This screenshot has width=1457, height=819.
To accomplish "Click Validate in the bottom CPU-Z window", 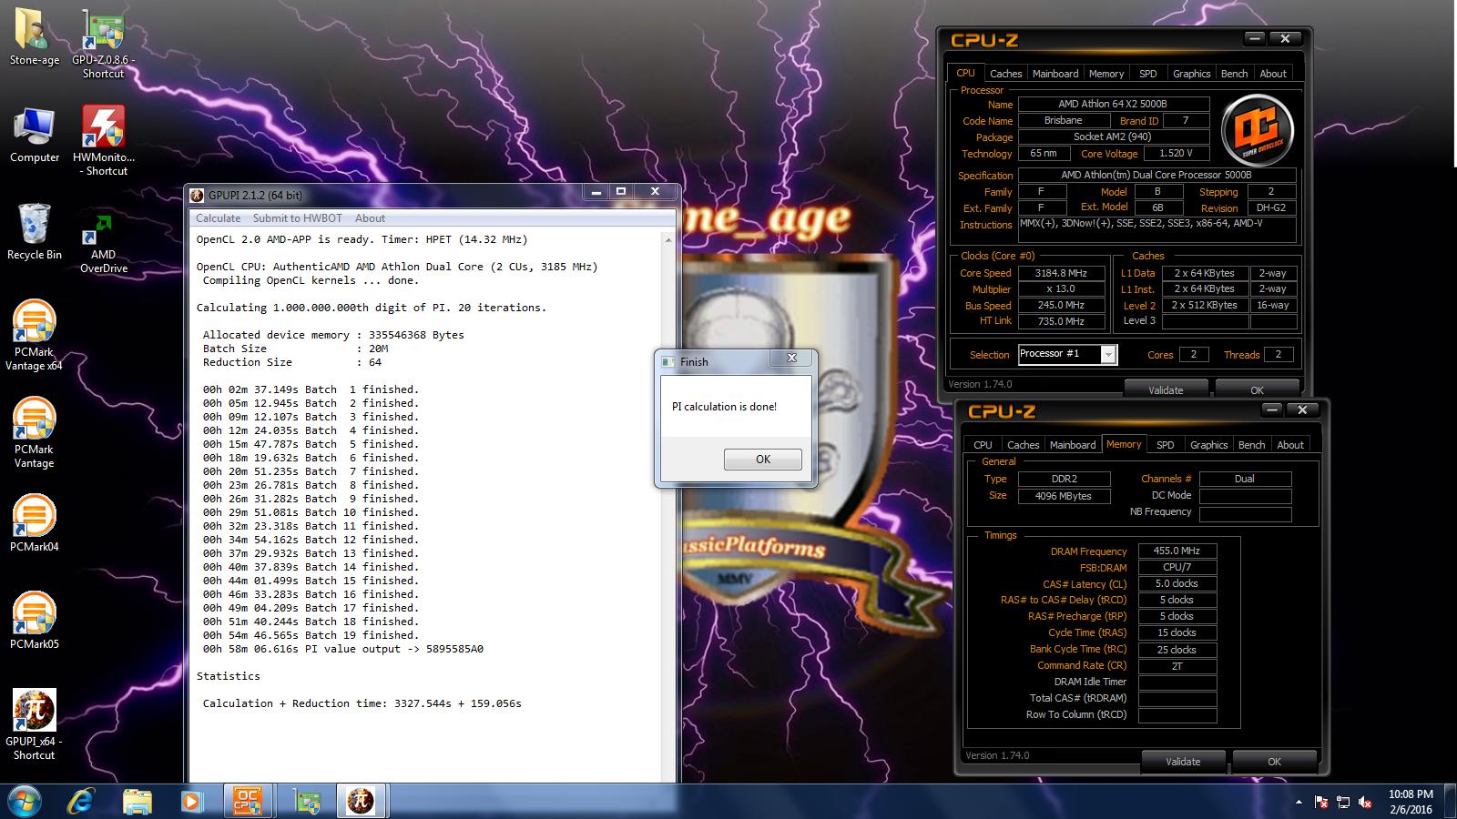I will click(x=1183, y=762).
